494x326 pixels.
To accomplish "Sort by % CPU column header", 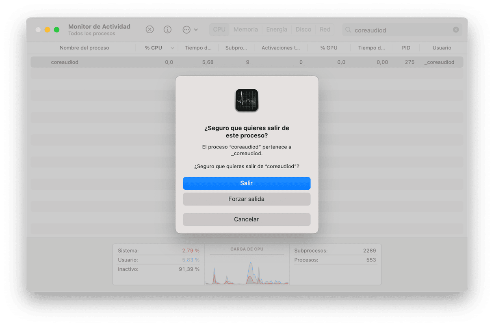I will coord(154,48).
